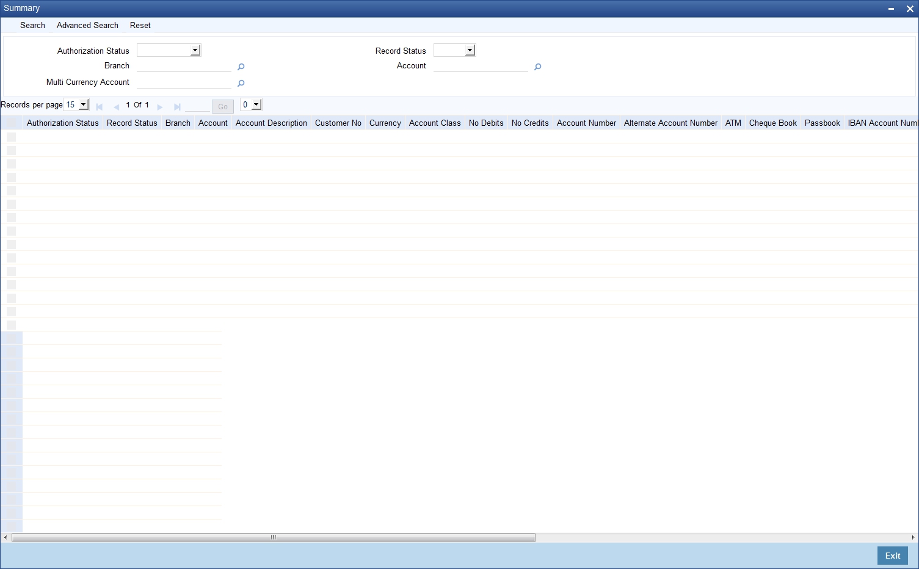The image size is (919, 569).
Task: Click the Customer No column header
Action: [338, 123]
